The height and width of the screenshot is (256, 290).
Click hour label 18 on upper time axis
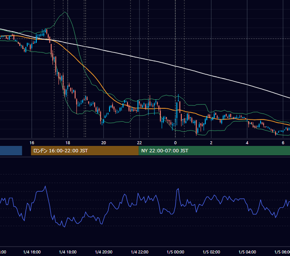click(x=68, y=143)
